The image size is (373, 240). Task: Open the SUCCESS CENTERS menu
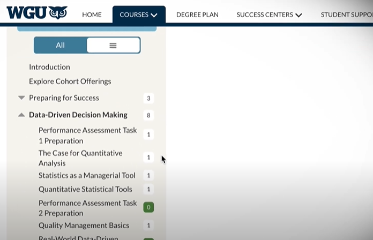coord(269,15)
